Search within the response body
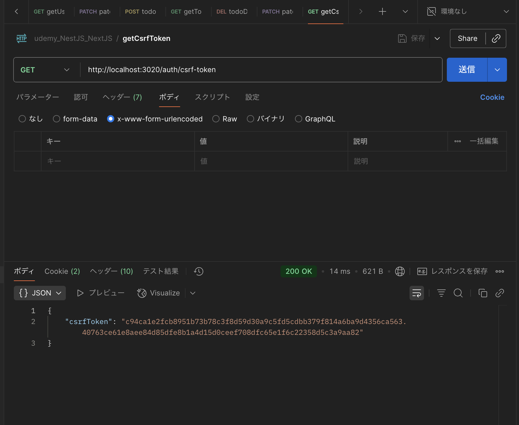This screenshot has height=425, width=519. (x=458, y=293)
